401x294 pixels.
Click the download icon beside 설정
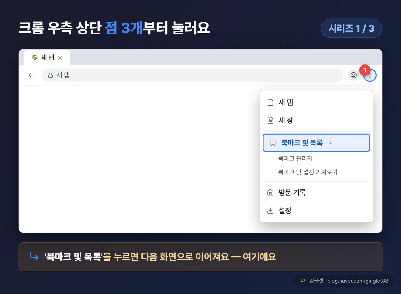270,210
